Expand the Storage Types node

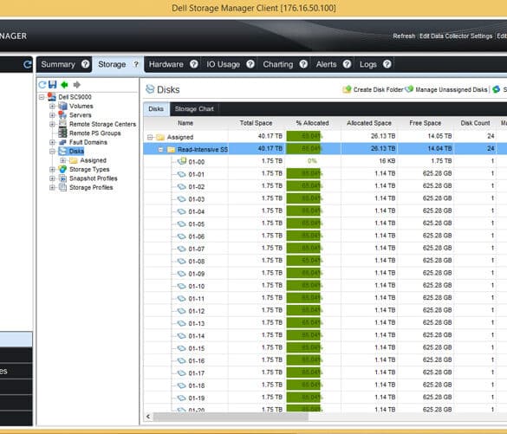(x=52, y=169)
